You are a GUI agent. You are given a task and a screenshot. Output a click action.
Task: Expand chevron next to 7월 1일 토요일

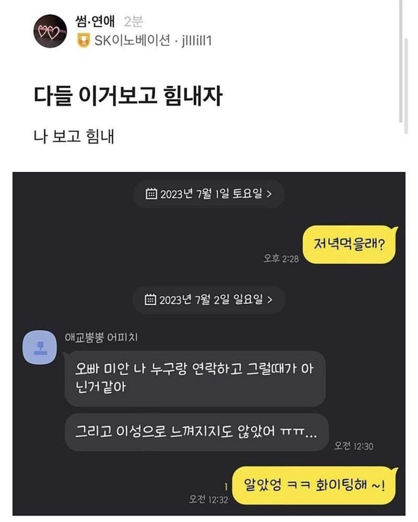pos(269,194)
